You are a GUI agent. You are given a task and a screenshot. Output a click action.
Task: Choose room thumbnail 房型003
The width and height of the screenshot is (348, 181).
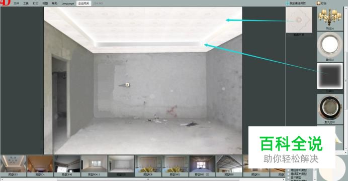13,166
